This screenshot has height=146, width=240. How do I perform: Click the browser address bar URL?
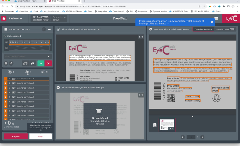[x=73, y=6]
